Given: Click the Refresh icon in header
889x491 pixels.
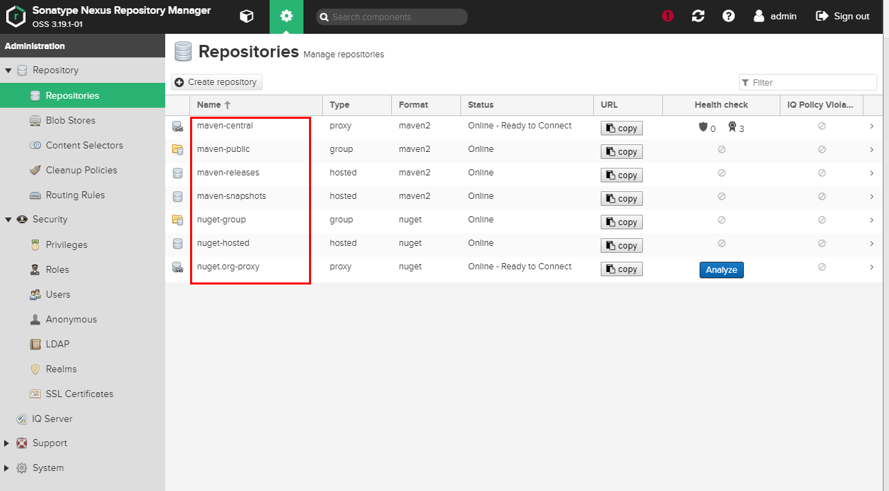Looking at the screenshot, I should (698, 16).
